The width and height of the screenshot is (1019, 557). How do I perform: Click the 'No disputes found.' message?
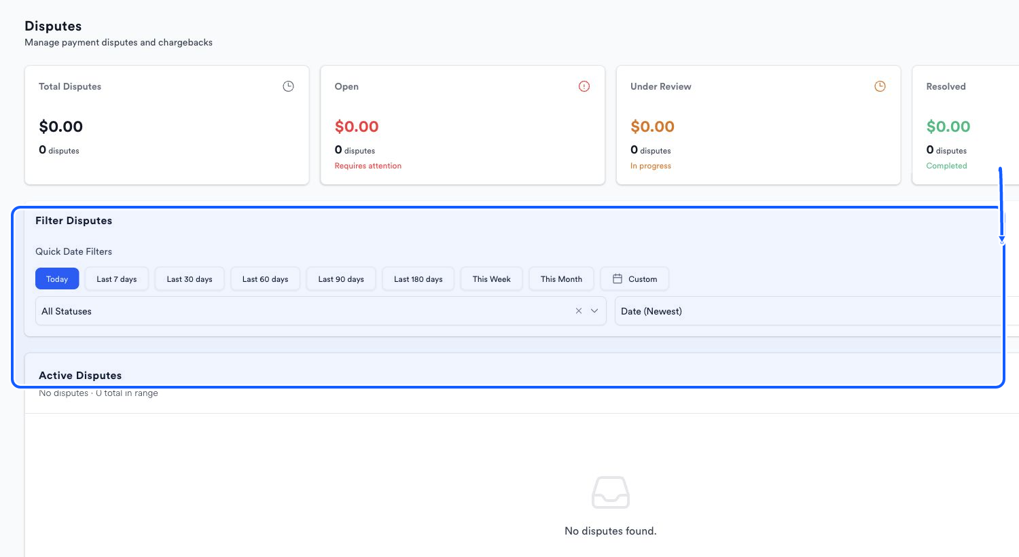click(x=611, y=531)
